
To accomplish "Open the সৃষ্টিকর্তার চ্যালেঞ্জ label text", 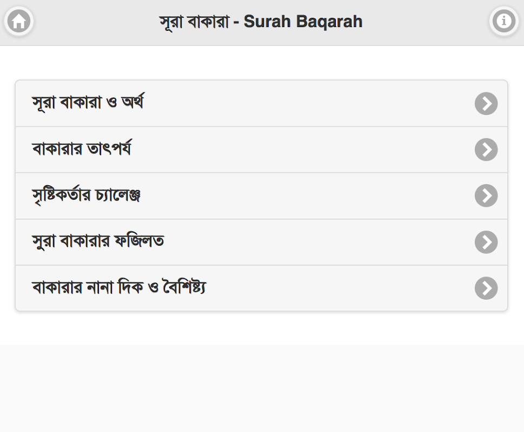I will [87, 195].
